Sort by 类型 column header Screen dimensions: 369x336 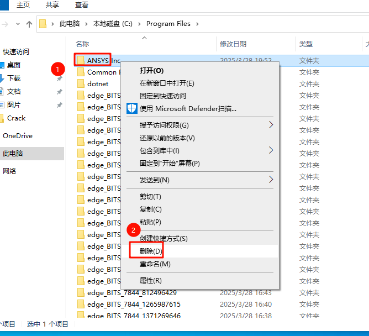[x=305, y=44]
